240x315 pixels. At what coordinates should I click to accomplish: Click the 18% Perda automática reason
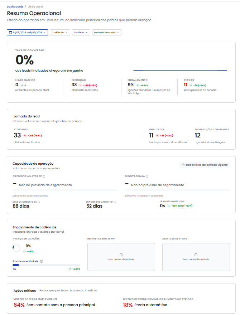point(145,305)
